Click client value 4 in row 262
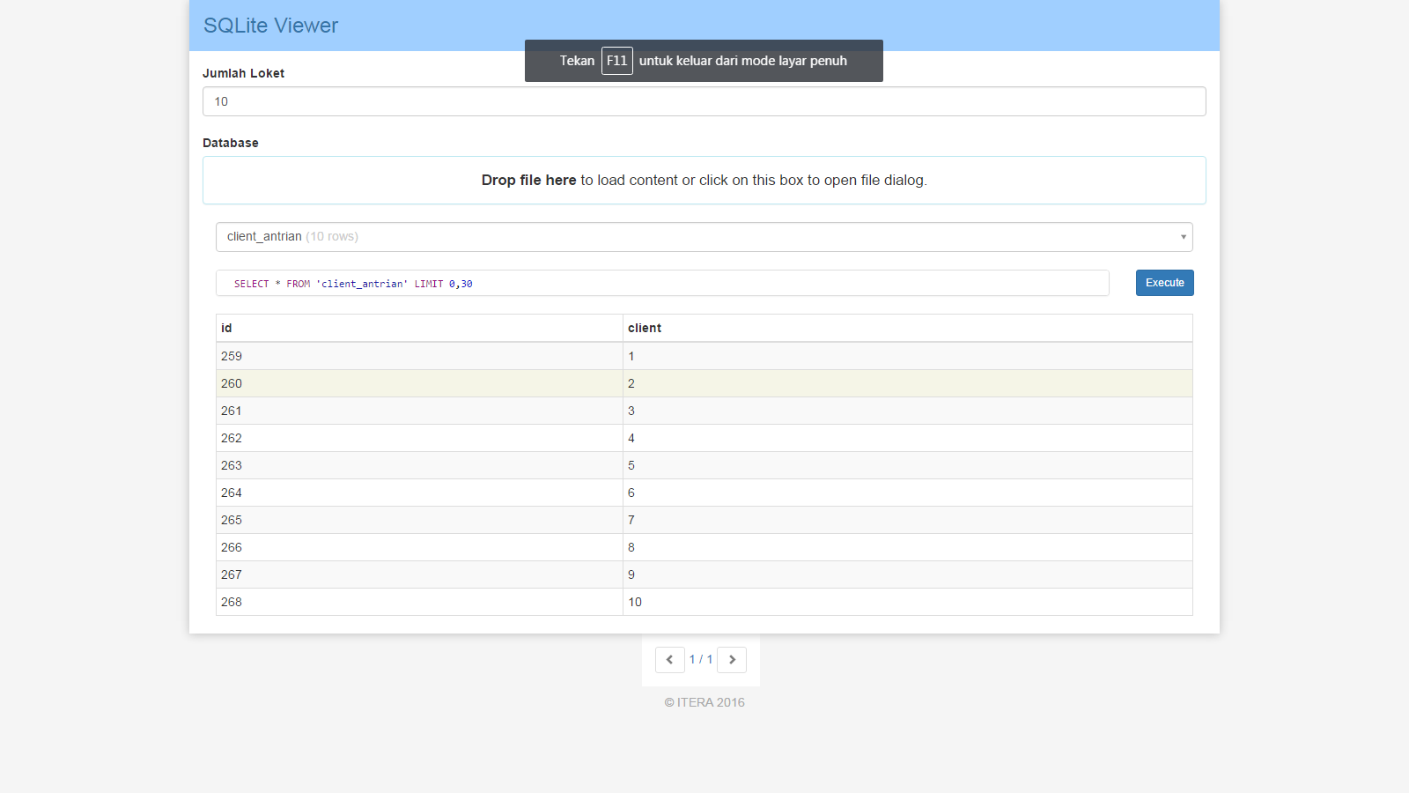This screenshot has height=793, width=1409. point(908,438)
